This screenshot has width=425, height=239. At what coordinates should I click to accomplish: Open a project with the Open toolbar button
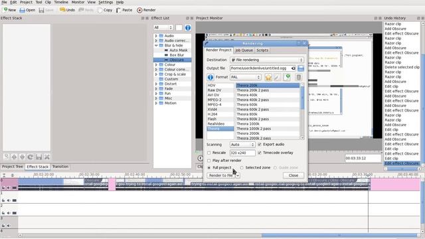[27, 10]
